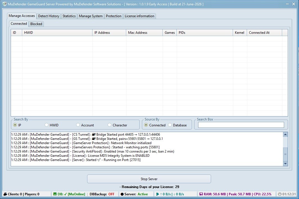This screenshot has width=299, height=199.
Task: Sort by the IP Address column header
Action: tap(109, 33)
